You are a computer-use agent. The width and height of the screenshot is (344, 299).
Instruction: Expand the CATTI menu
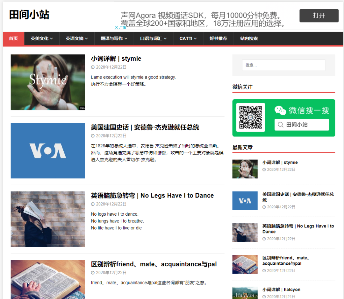[x=188, y=38]
